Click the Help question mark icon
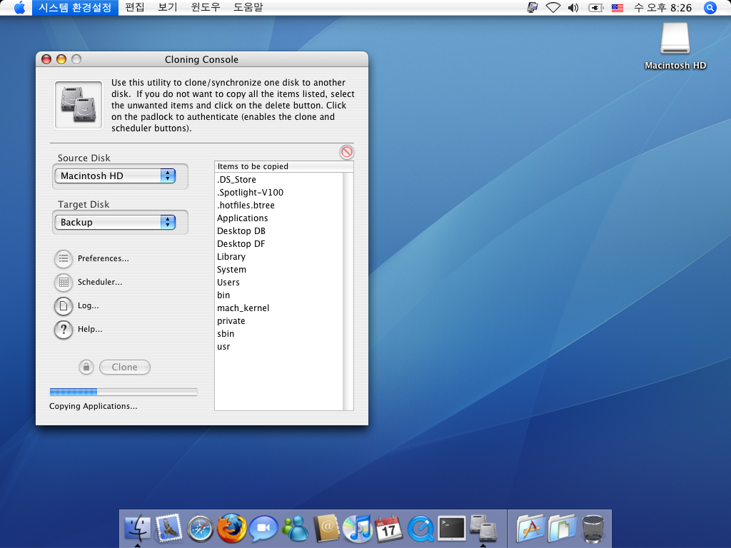The image size is (731, 548). 64,330
